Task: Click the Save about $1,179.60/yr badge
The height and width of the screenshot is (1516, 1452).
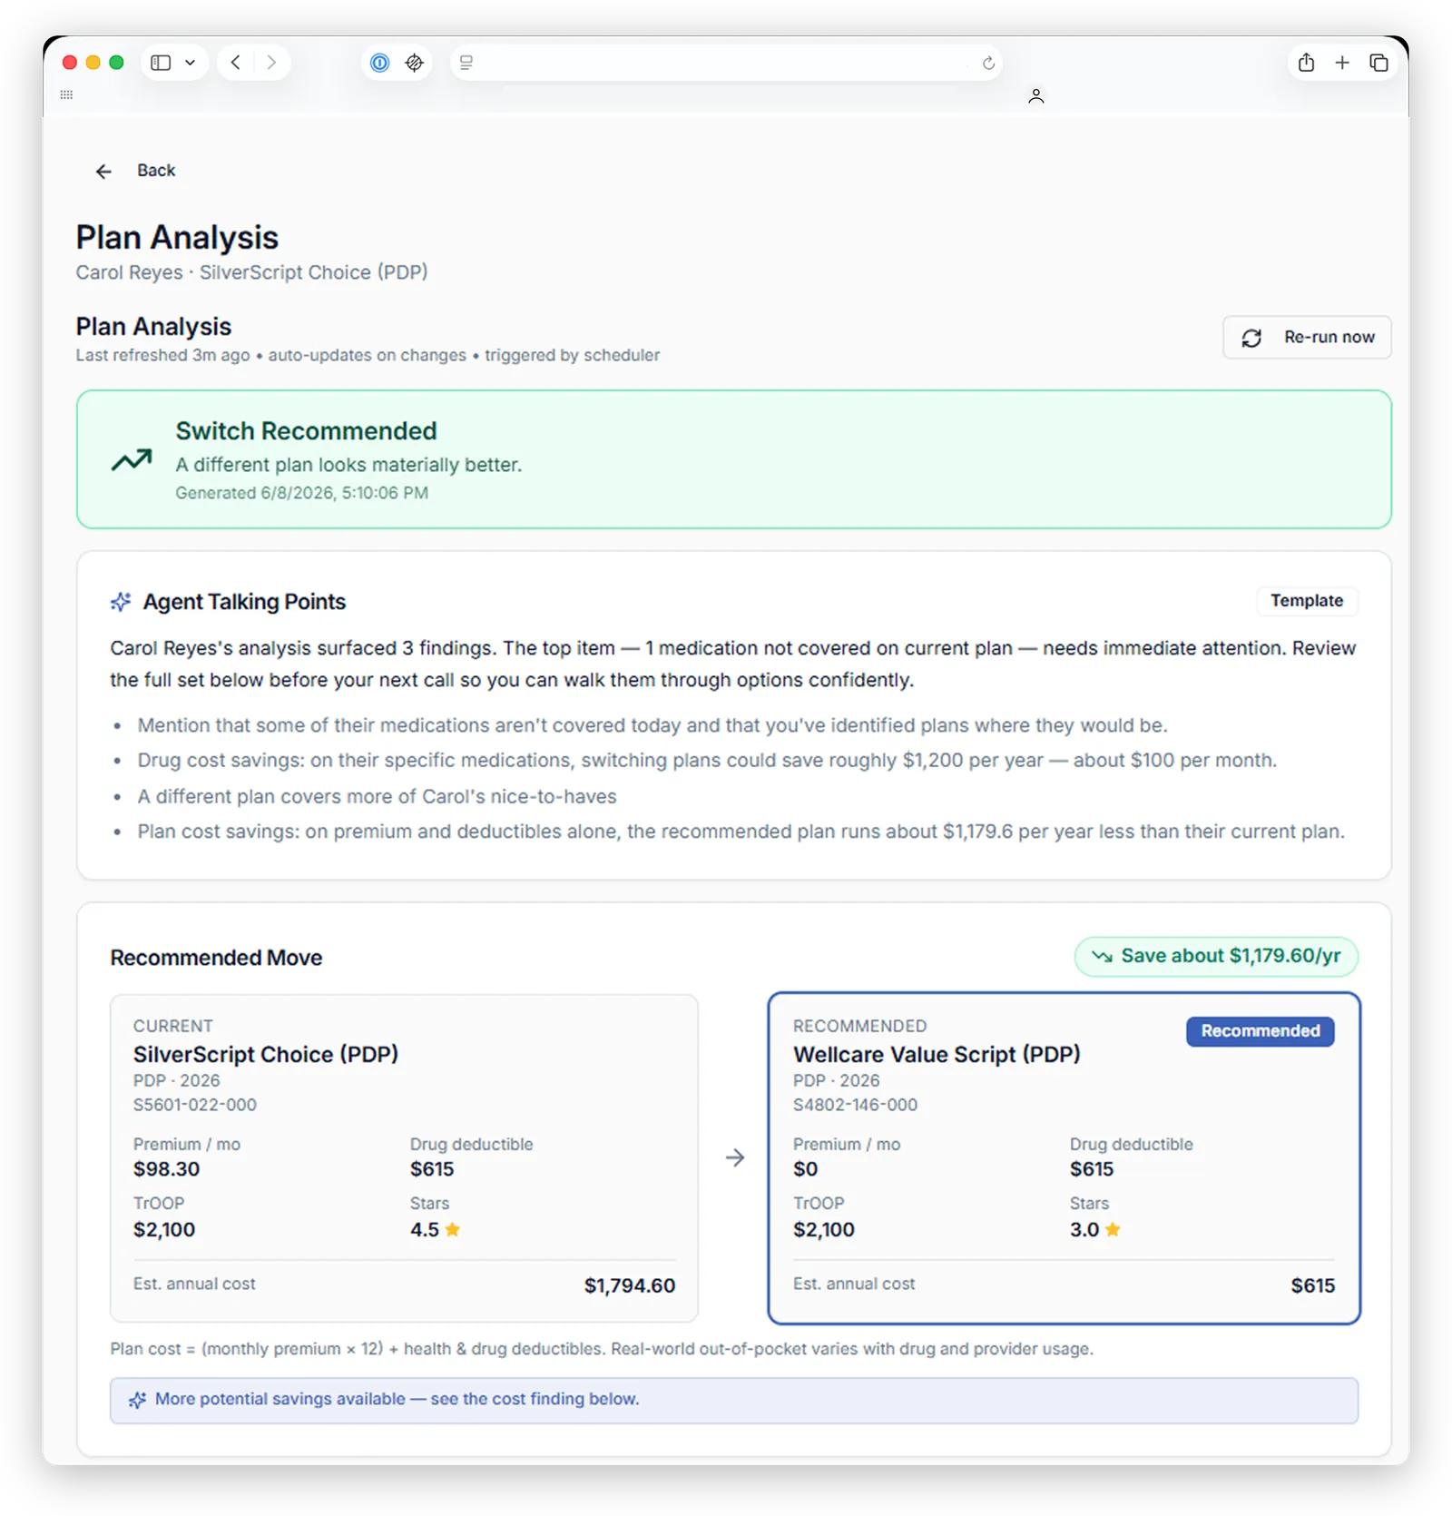Action: click(1216, 956)
